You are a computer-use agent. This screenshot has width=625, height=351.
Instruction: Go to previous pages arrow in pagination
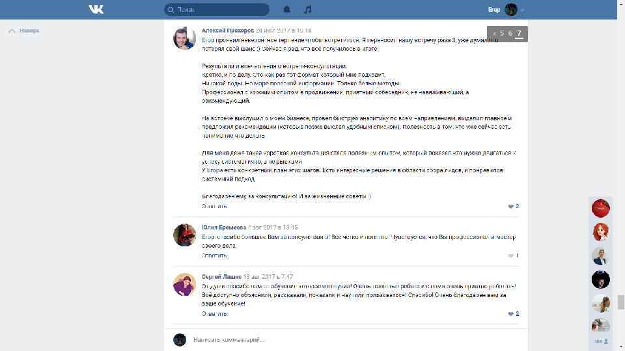pos(494,34)
